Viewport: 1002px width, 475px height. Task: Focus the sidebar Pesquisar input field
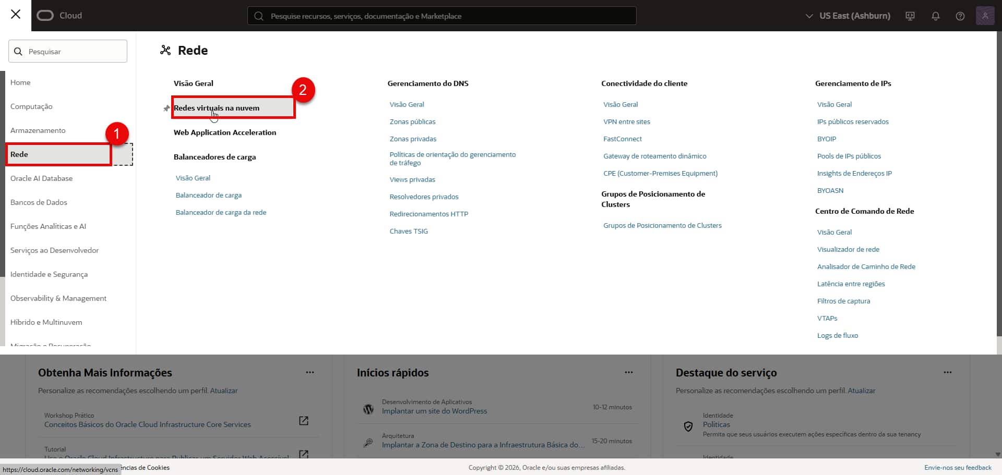coord(68,51)
